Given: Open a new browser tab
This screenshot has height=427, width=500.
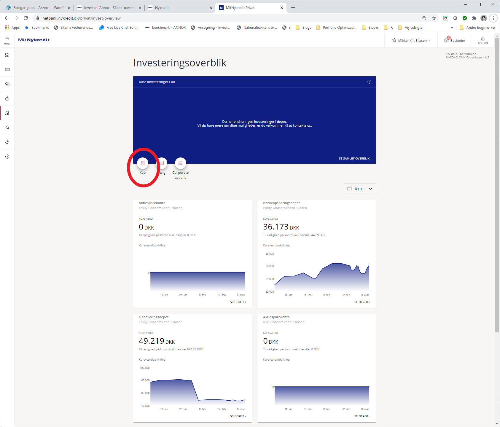Looking at the screenshot, I should (293, 8).
